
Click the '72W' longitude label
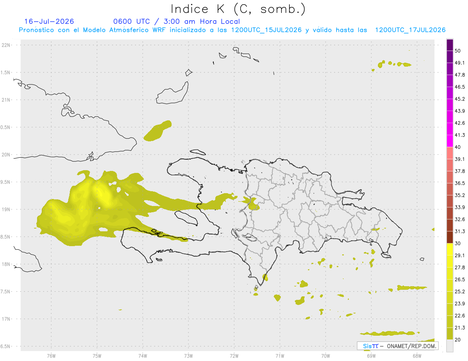tap(234, 356)
